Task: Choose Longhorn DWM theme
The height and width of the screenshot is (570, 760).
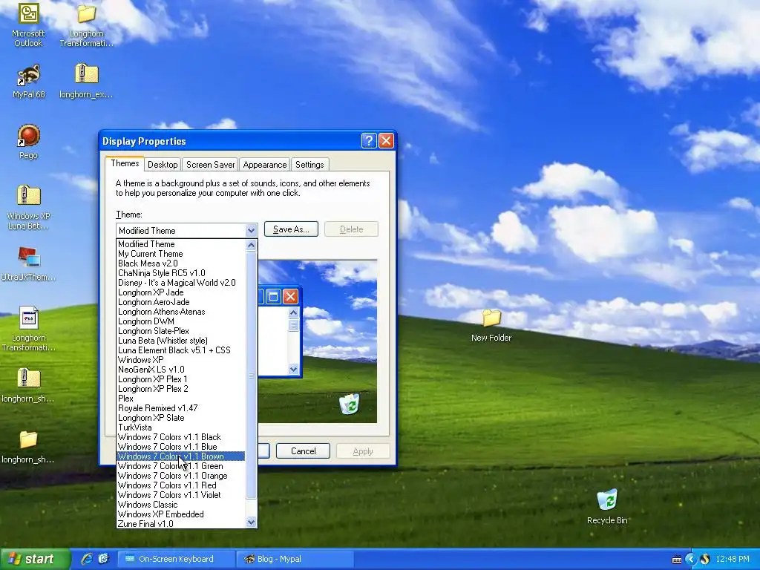Action: (x=181, y=321)
